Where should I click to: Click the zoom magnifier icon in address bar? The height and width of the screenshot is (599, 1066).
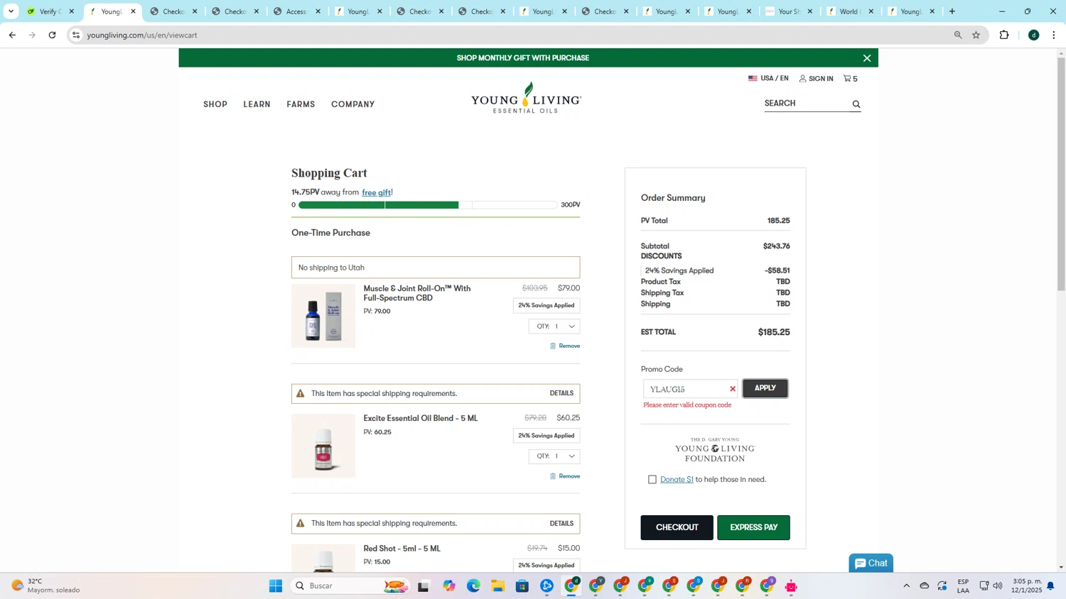[958, 35]
